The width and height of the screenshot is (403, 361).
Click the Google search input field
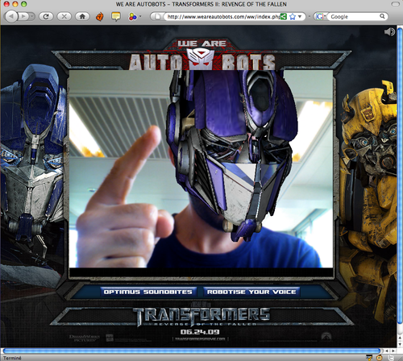[354, 17]
